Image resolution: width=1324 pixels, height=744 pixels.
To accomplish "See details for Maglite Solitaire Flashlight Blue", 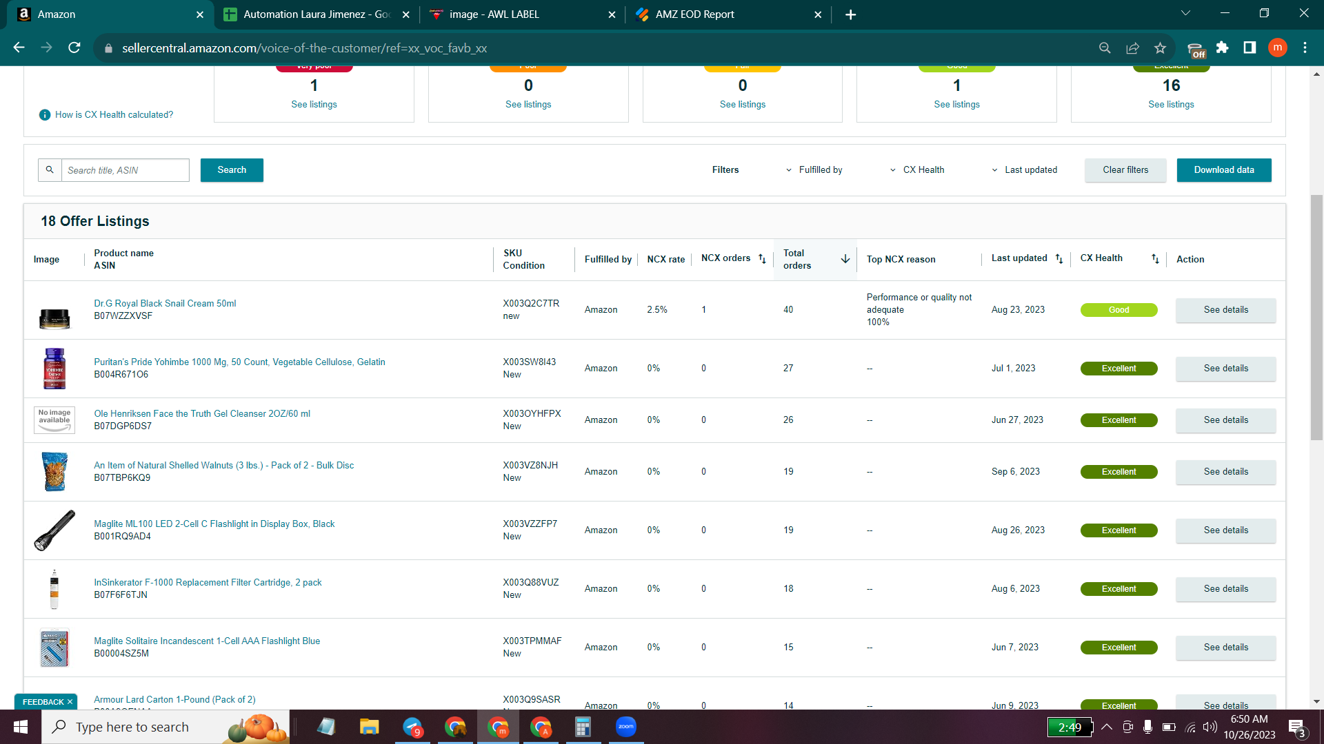I will [x=1226, y=648].
